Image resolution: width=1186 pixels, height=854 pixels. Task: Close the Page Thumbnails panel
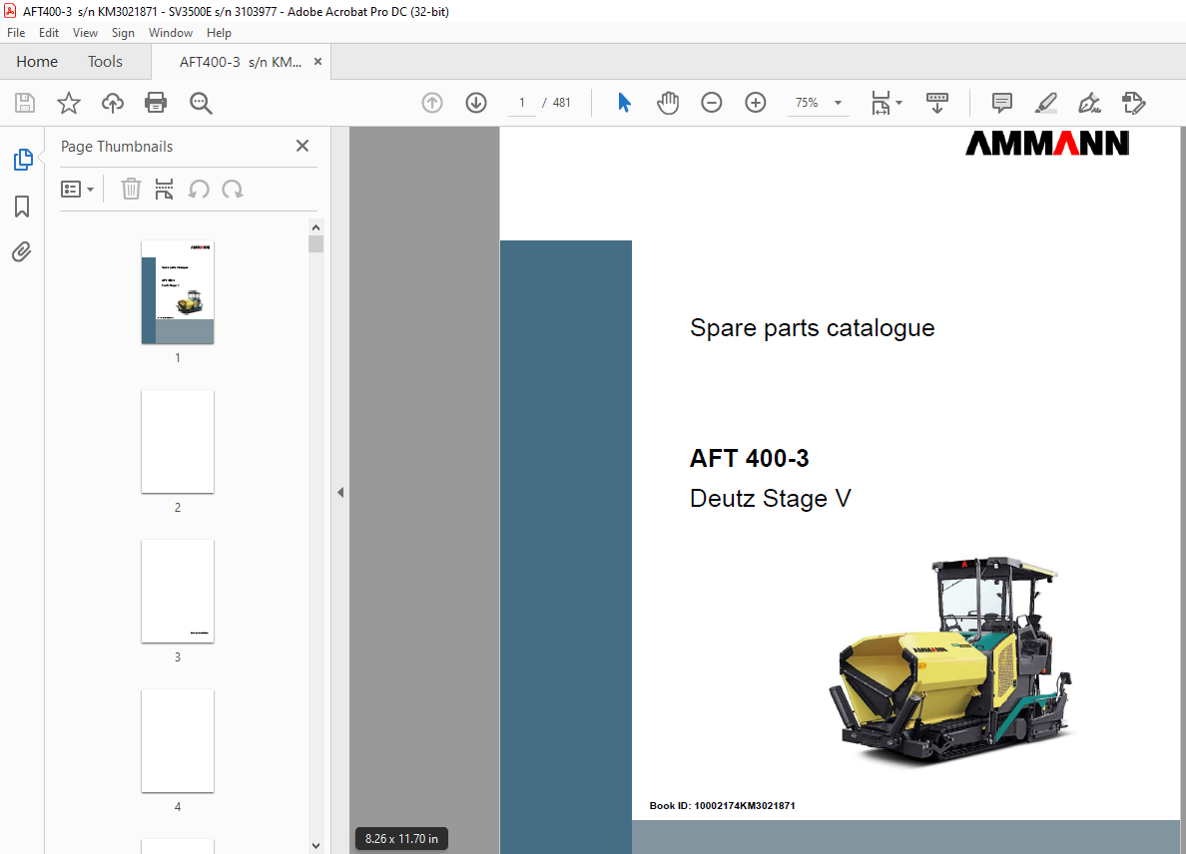(x=302, y=146)
